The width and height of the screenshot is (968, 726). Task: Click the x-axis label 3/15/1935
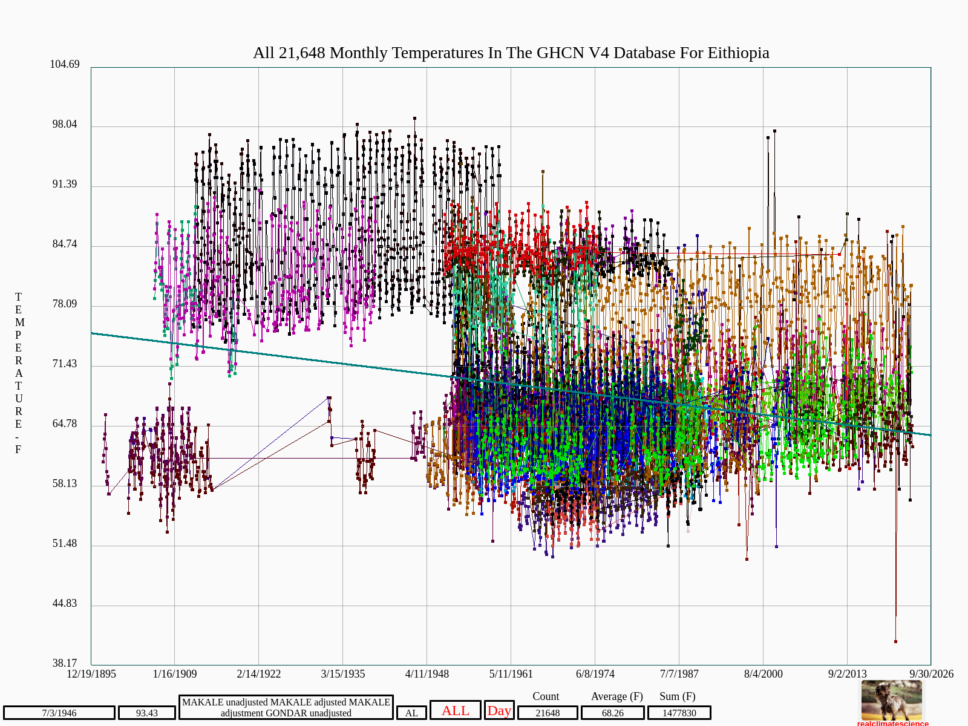pyautogui.click(x=343, y=674)
